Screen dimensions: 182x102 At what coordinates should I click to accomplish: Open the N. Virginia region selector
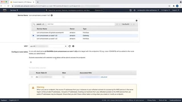click(166, 10)
